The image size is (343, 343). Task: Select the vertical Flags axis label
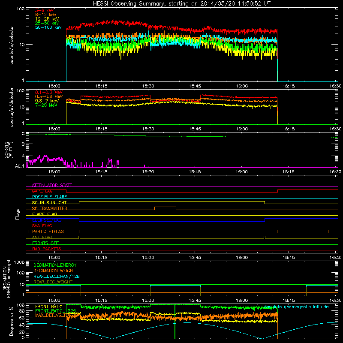(x=17, y=214)
